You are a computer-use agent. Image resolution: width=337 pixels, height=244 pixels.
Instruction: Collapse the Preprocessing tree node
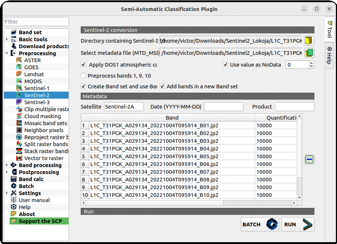click(x=7, y=53)
